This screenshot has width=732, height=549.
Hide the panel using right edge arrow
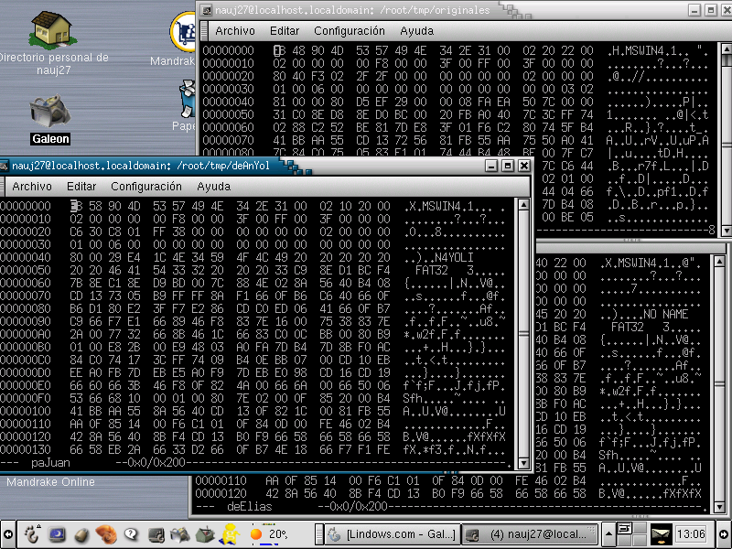click(x=724, y=534)
